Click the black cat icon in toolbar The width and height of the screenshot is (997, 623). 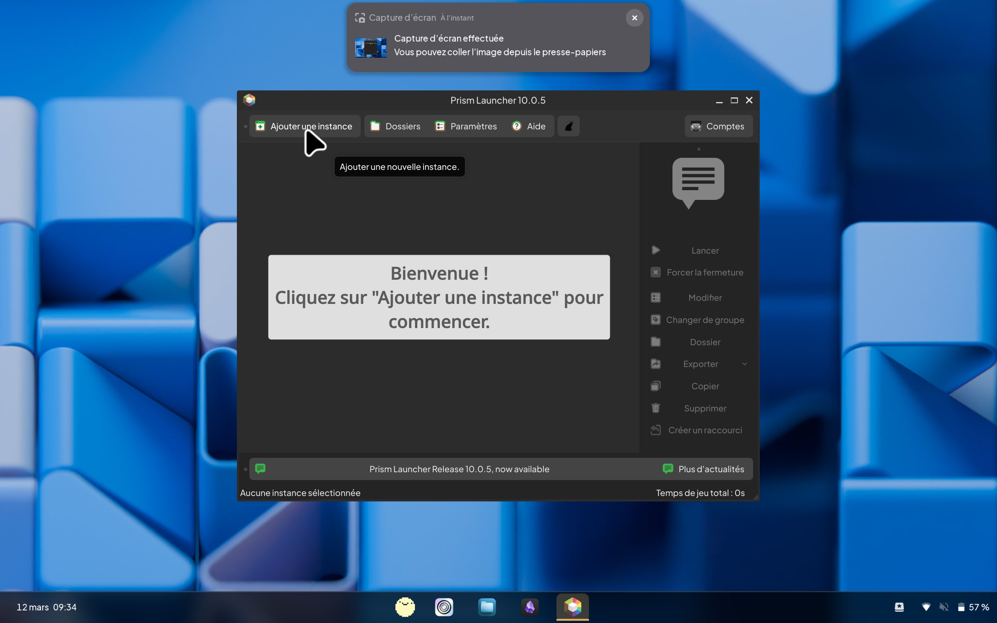(568, 126)
